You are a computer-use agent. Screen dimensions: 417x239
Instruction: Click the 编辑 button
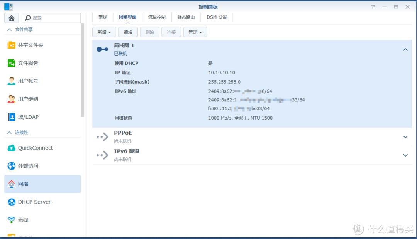128,32
